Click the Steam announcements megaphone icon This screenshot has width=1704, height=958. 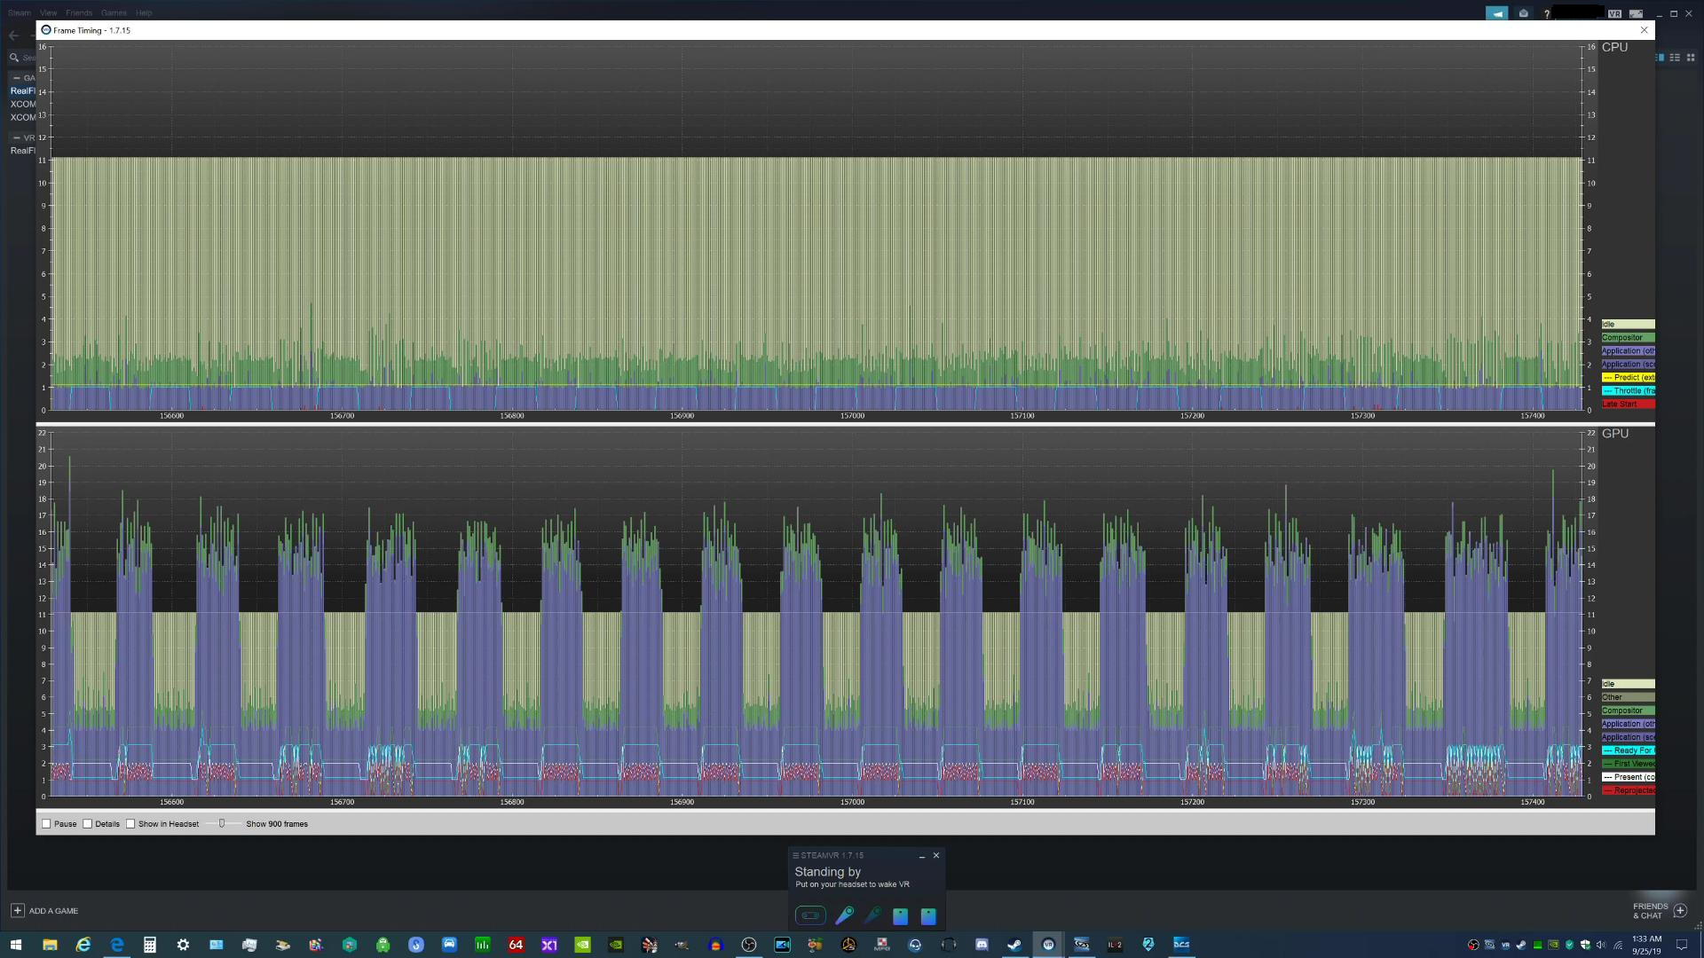[x=1497, y=13]
